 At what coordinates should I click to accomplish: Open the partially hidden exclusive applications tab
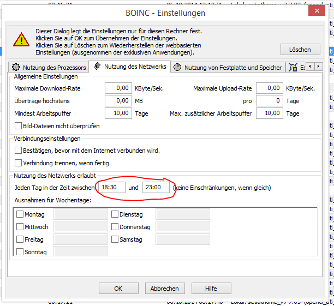(x=296, y=68)
